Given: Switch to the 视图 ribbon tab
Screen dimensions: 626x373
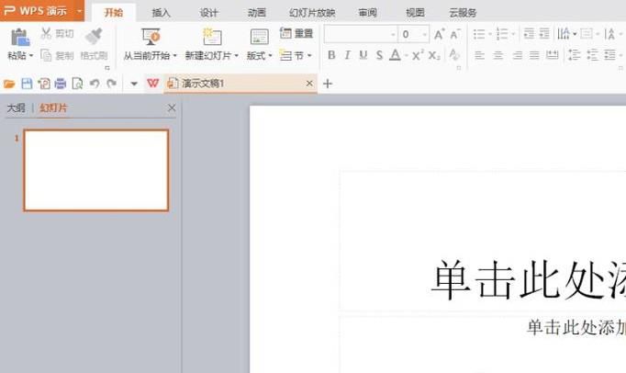Looking at the screenshot, I should (x=415, y=13).
